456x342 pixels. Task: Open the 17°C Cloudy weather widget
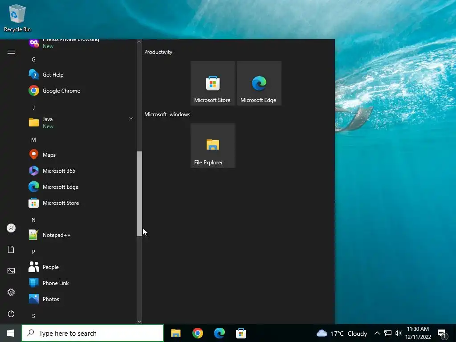click(342, 333)
